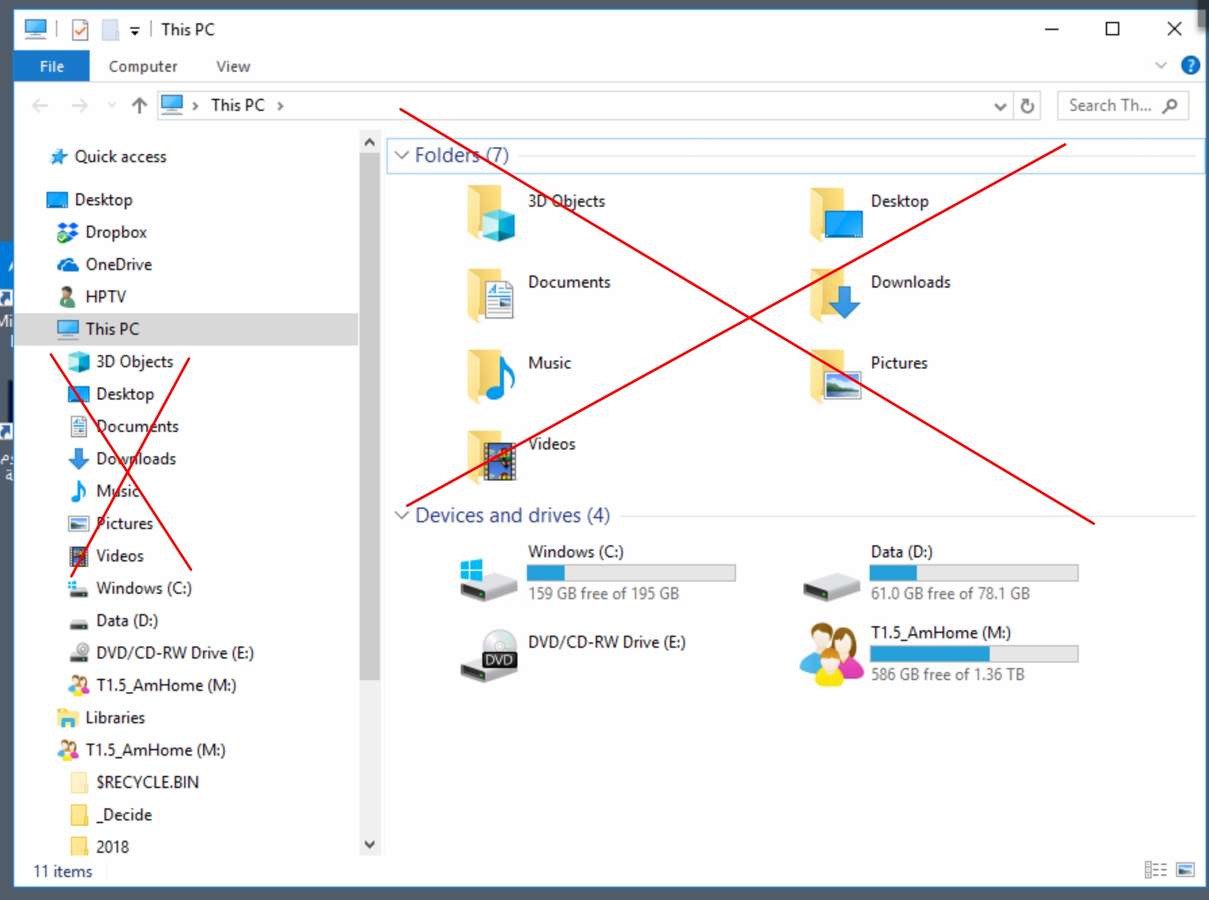Switch to large thumbnails view icon
The image size is (1209, 900).
pyautogui.click(x=1185, y=870)
